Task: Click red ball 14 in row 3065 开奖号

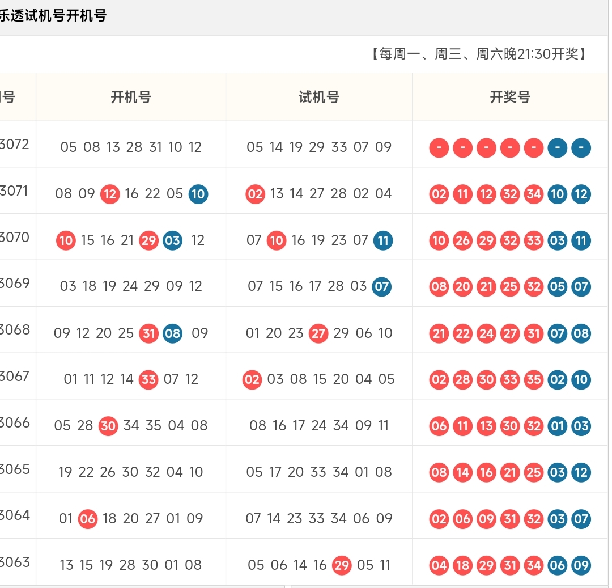Action: tap(463, 472)
